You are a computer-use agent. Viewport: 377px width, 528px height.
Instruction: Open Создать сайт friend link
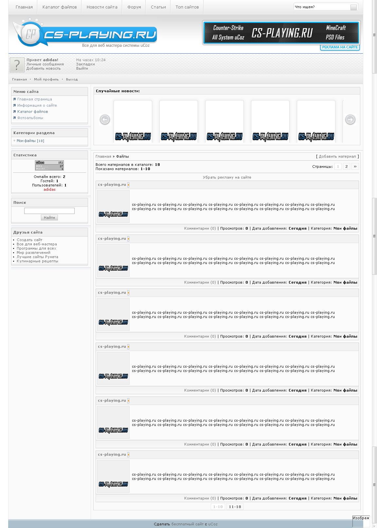coord(29,240)
